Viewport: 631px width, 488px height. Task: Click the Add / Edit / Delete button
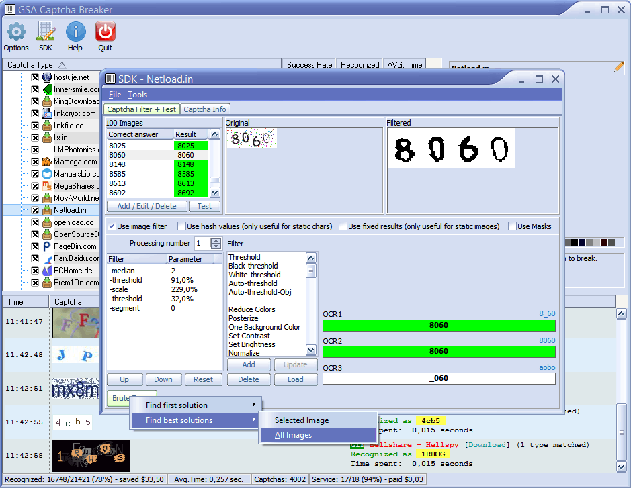146,206
